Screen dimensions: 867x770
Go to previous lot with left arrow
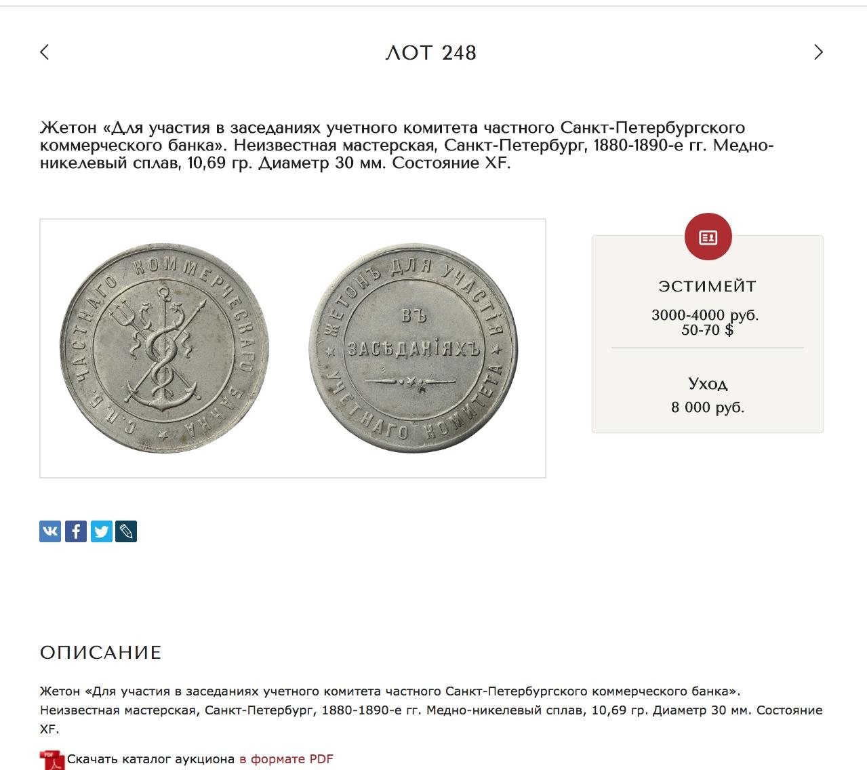[45, 52]
